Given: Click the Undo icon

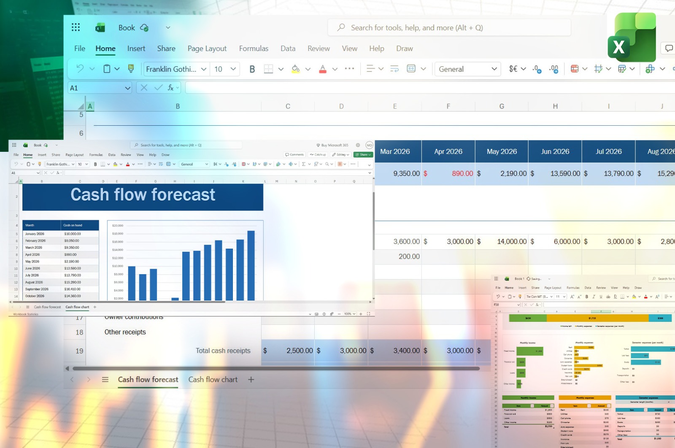Looking at the screenshot, I should pos(80,68).
